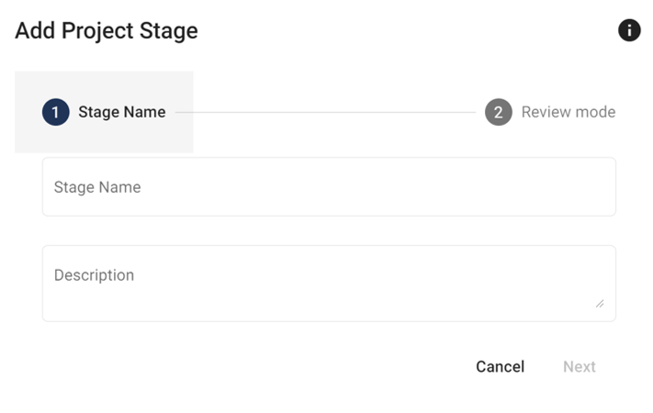Click the Description placeholder text
Viewport: 653px width, 413px height.
pyautogui.click(x=94, y=275)
